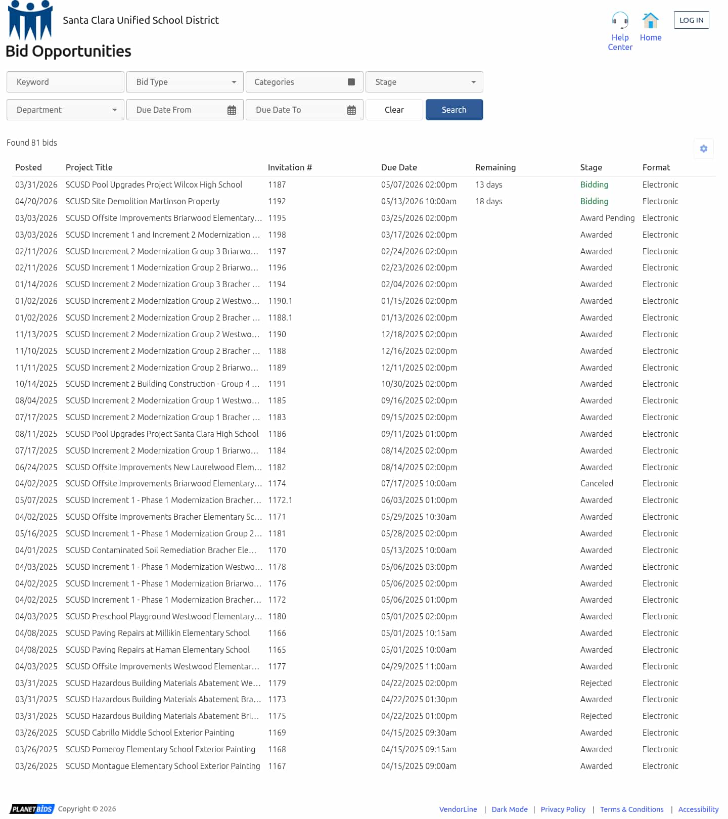The image size is (728, 819).
Task: Click the Categories square selector icon
Action: pos(351,82)
